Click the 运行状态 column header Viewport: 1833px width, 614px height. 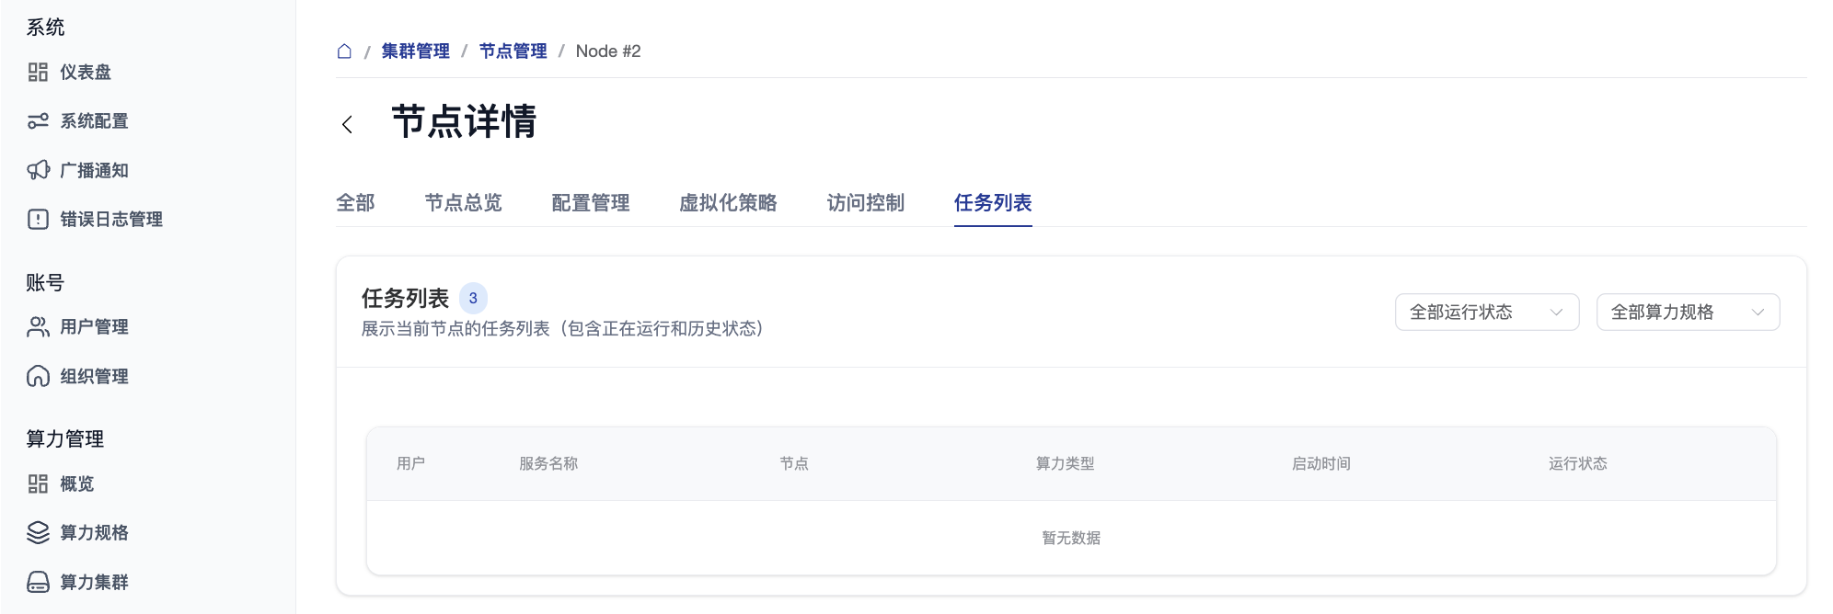pyautogui.click(x=1577, y=463)
